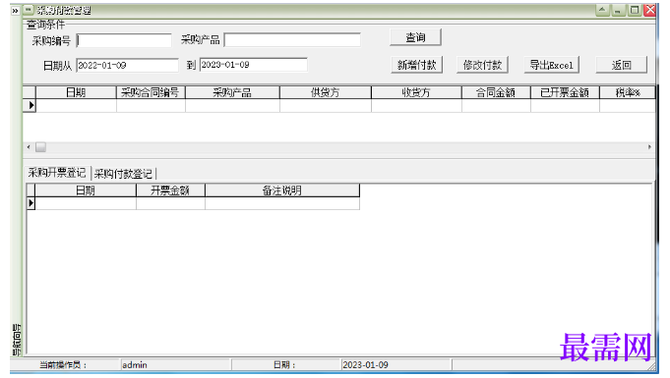Click the admin operator value in status bar
This screenshot has width=670, height=378.
point(135,365)
